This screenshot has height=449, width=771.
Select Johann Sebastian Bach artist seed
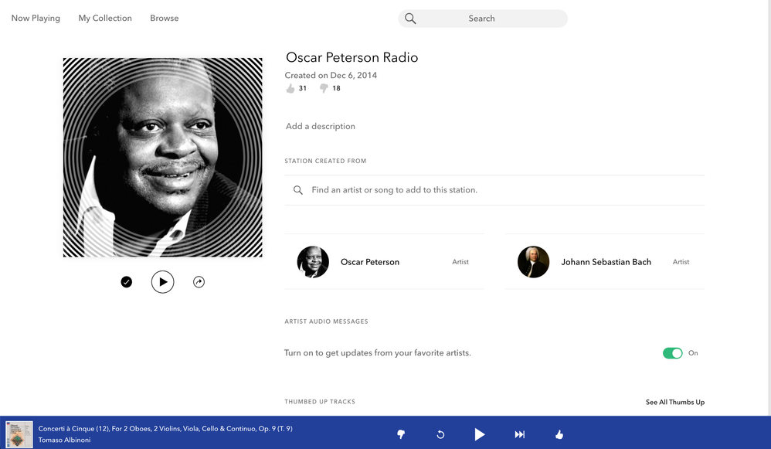tap(605, 262)
